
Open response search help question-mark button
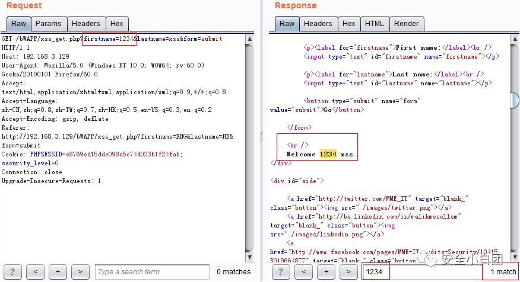tap(281, 272)
